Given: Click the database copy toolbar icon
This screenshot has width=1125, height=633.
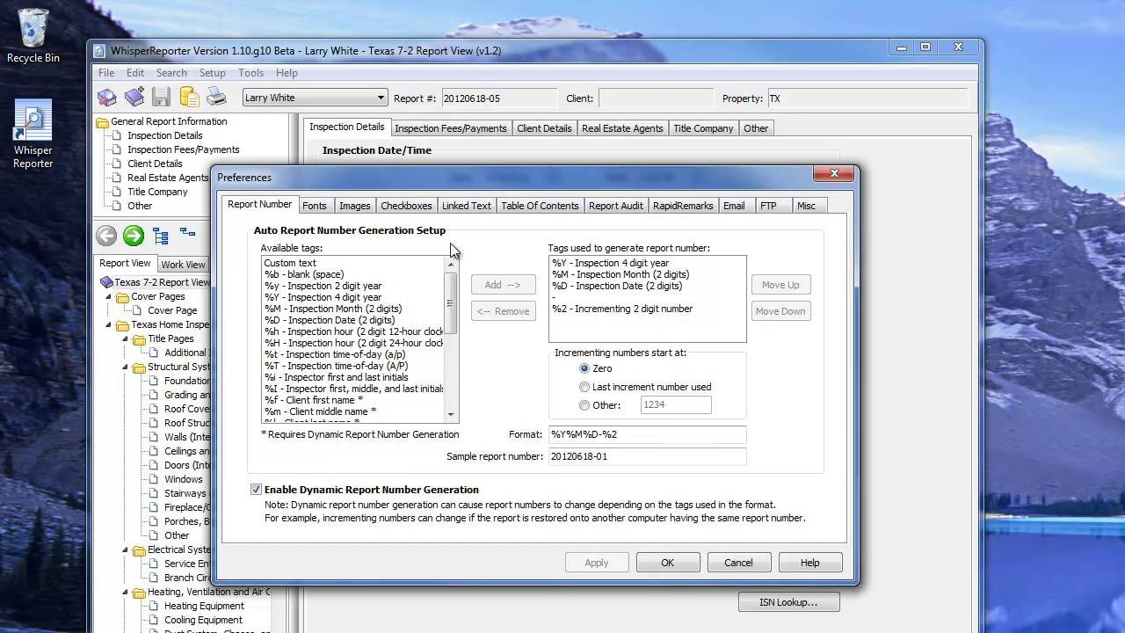Looking at the screenshot, I should click(189, 98).
